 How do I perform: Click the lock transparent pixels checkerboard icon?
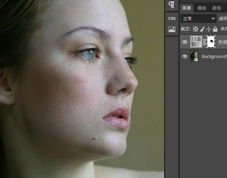point(196,29)
